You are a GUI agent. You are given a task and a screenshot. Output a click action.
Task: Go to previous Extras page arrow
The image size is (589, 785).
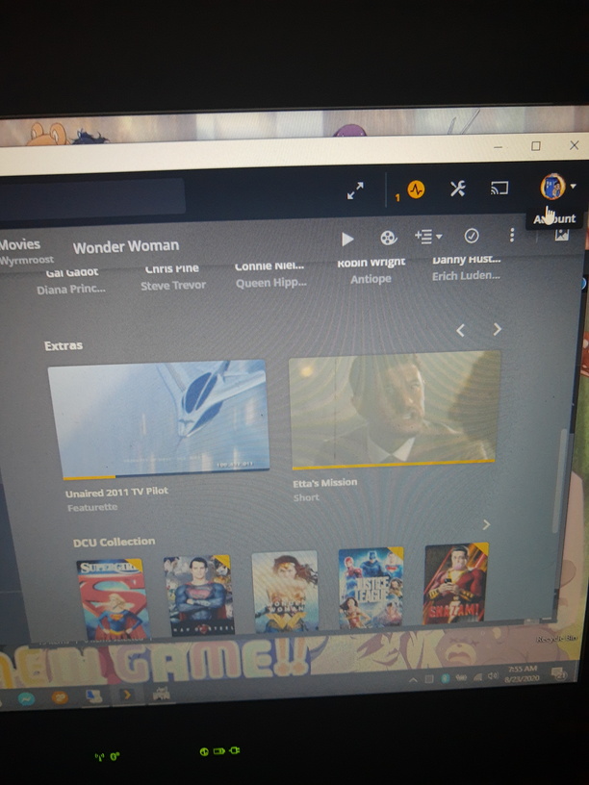click(460, 330)
